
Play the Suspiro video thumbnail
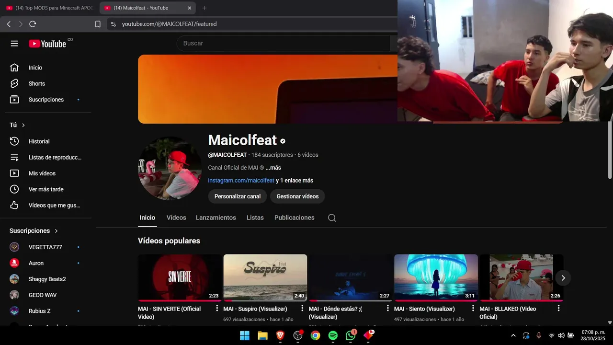(x=265, y=278)
